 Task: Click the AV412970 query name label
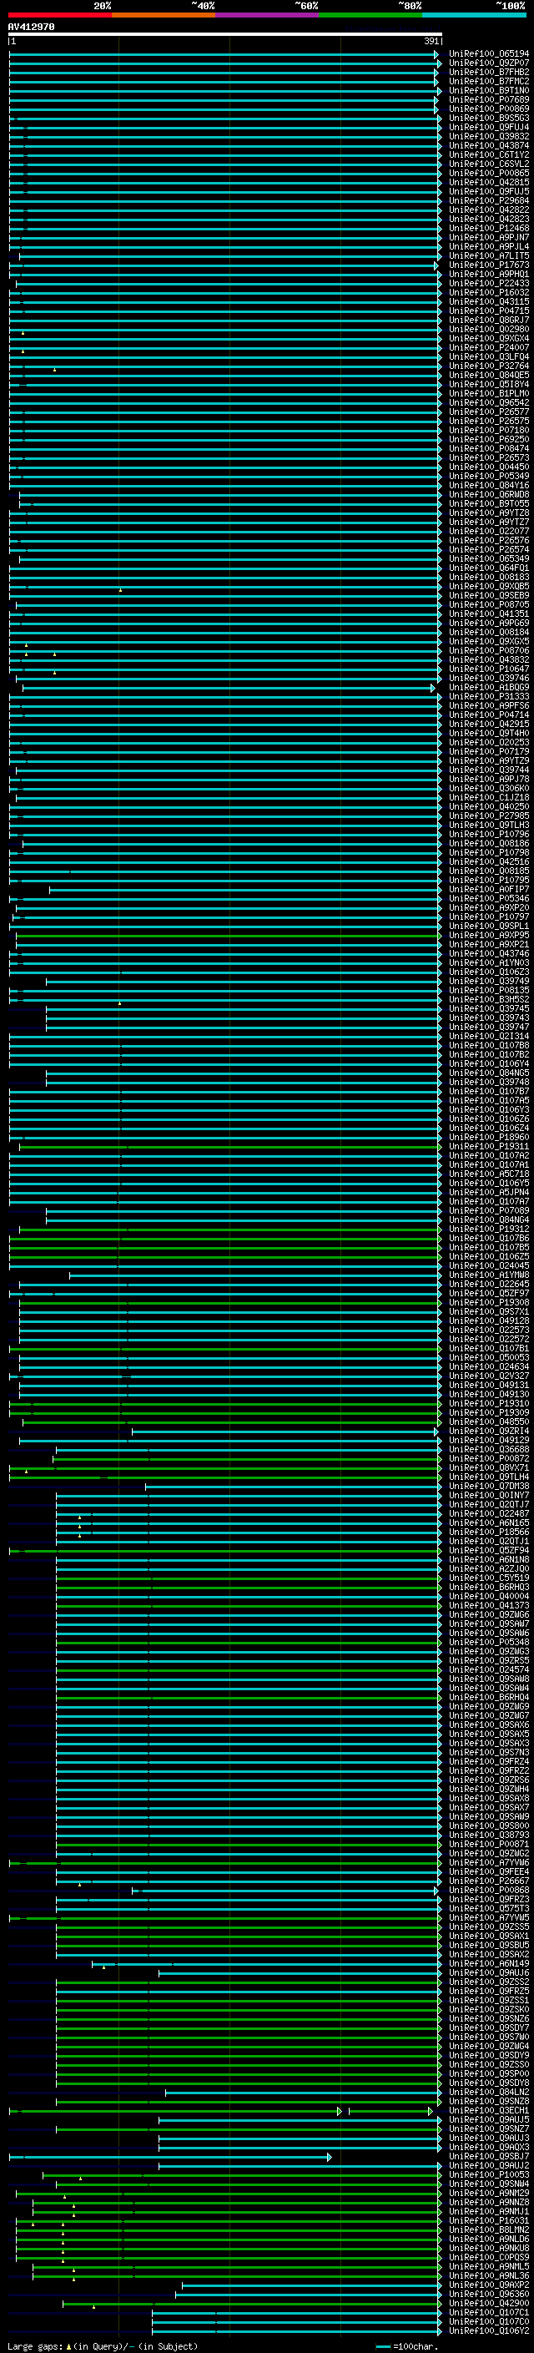tap(31, 28)
